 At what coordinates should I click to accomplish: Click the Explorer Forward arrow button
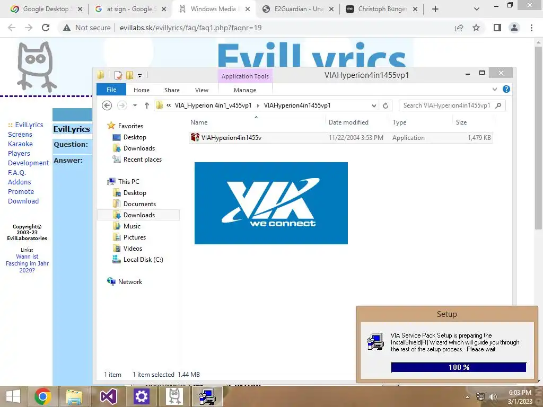(122, 105)
